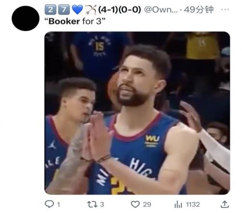Like the tweet with the heart icon
The height and width of the screenshot is (213, 242).
coord(135,204)
